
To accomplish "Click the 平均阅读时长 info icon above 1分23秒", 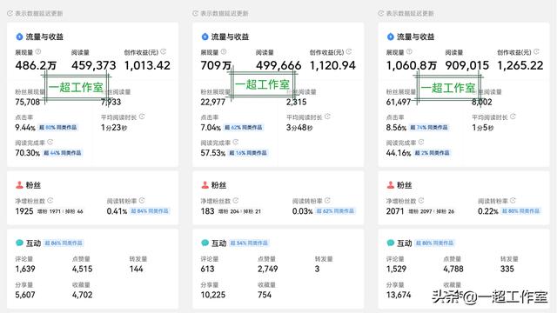I will point(142,117).
